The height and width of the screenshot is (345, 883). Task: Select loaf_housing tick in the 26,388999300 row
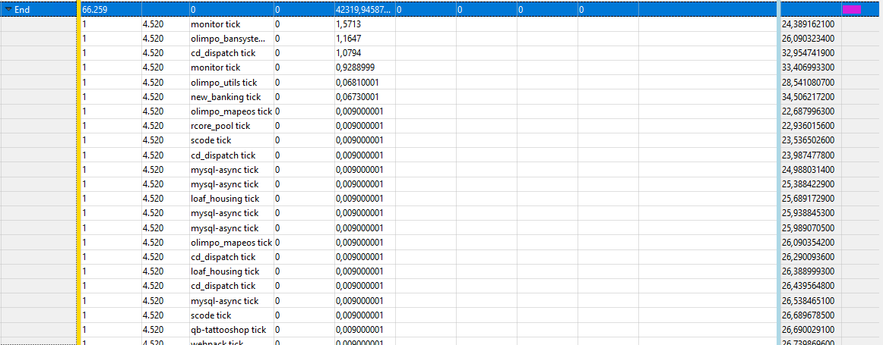tap(225, 271)
